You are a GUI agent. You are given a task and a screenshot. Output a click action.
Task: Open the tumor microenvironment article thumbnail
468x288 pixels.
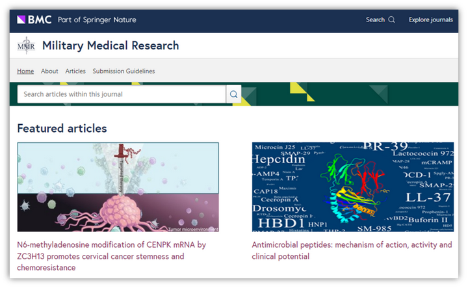click(118, 187)
